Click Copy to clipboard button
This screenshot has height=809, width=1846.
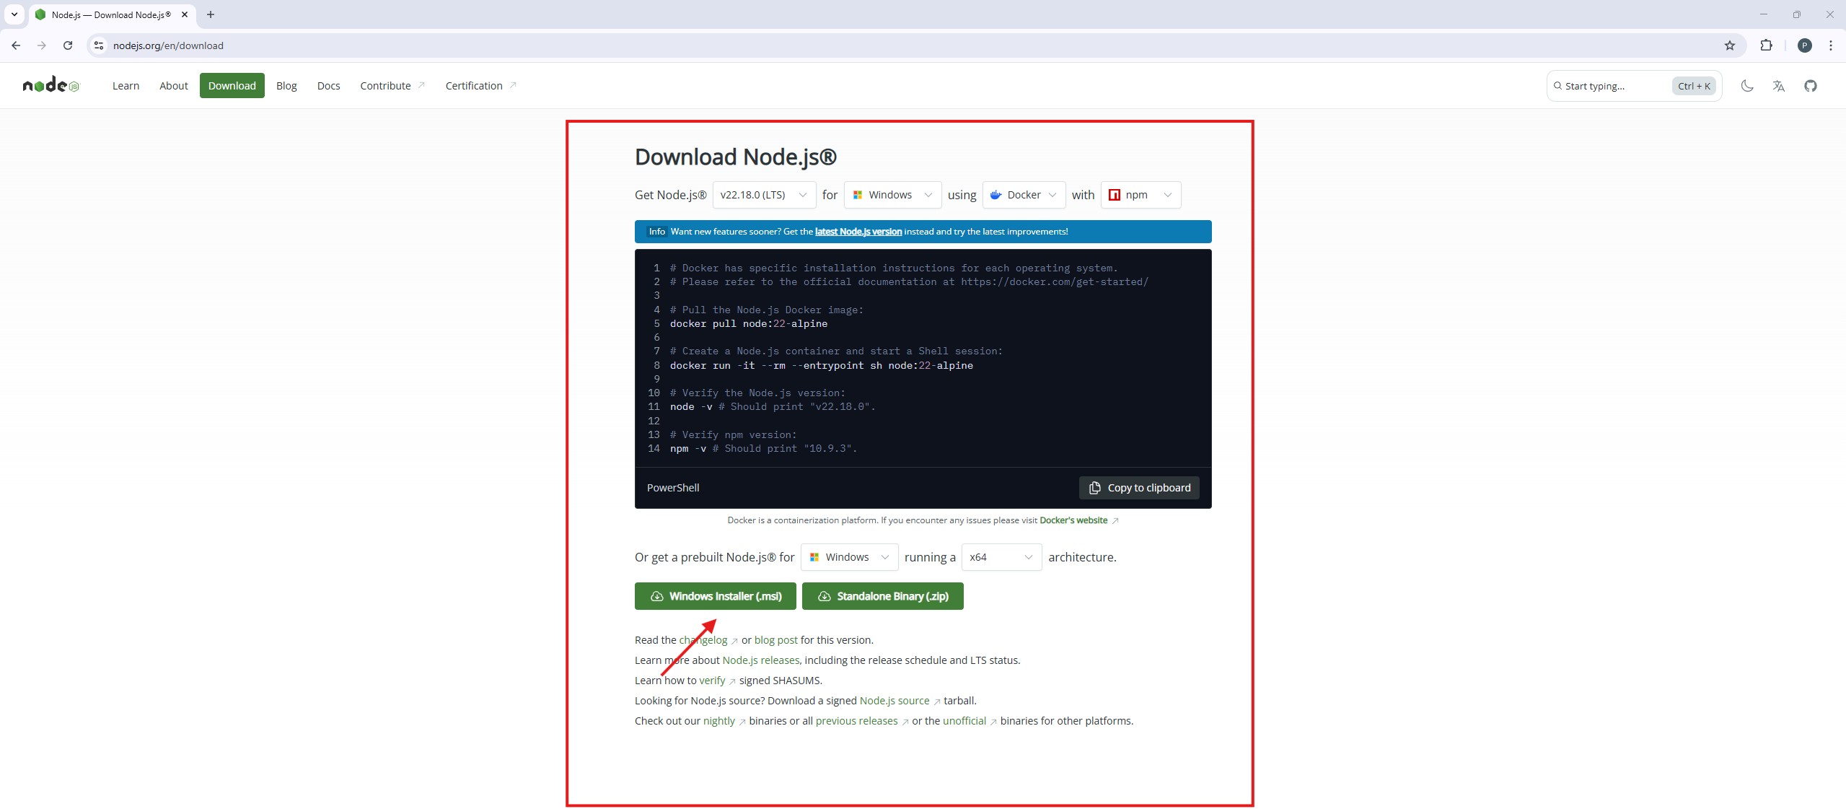coord(1139,488)
